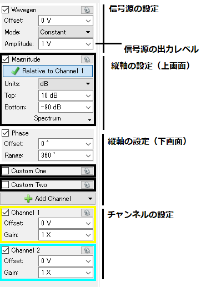Viewport: 201px width, 287px height.
Task: Open the Magnitude gear settings
Action: tap(87, 59)
